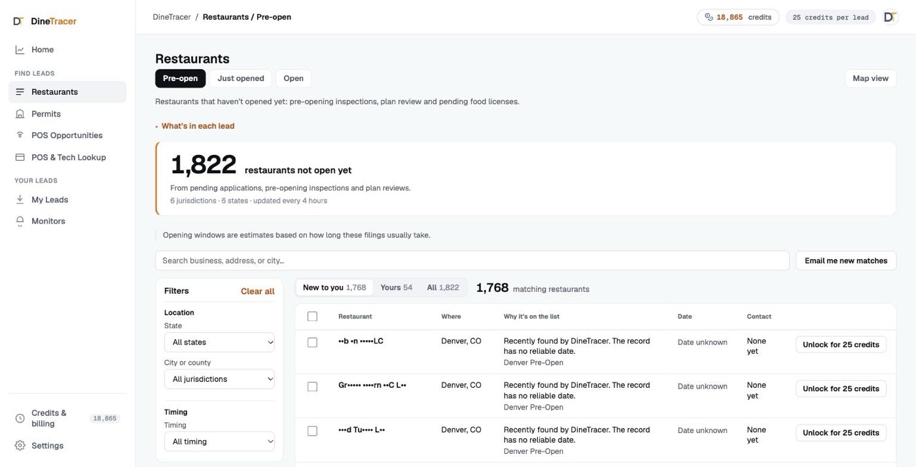Open the DT account avatar in header

pos(890,18)
